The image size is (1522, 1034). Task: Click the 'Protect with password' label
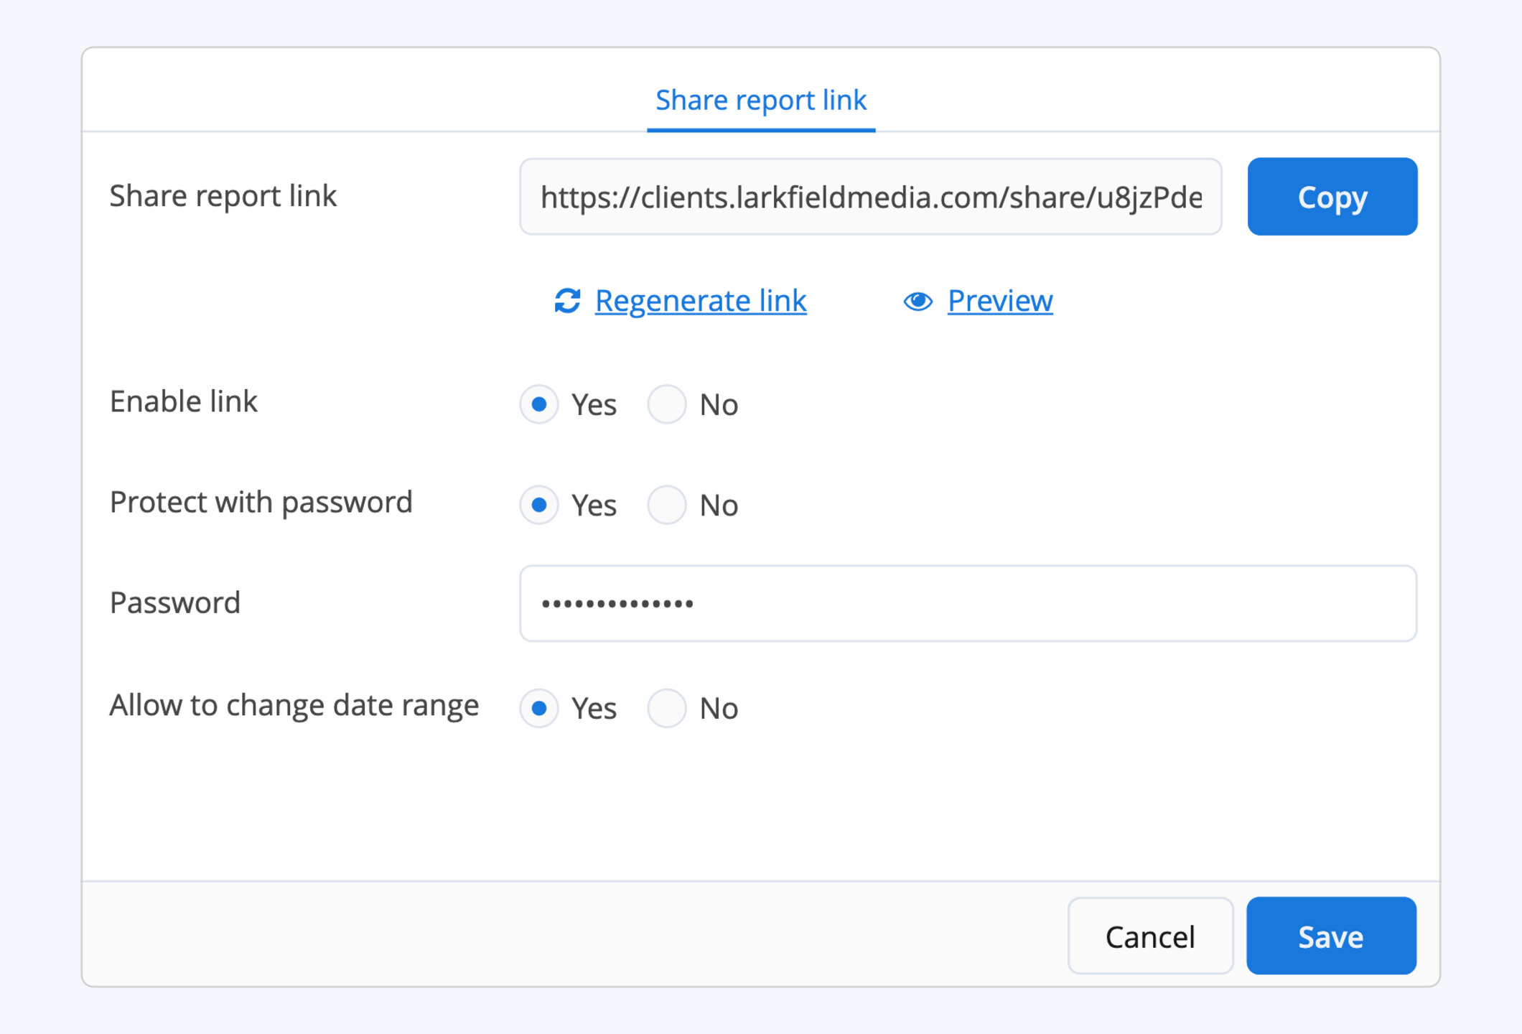[x=261, y=502]
